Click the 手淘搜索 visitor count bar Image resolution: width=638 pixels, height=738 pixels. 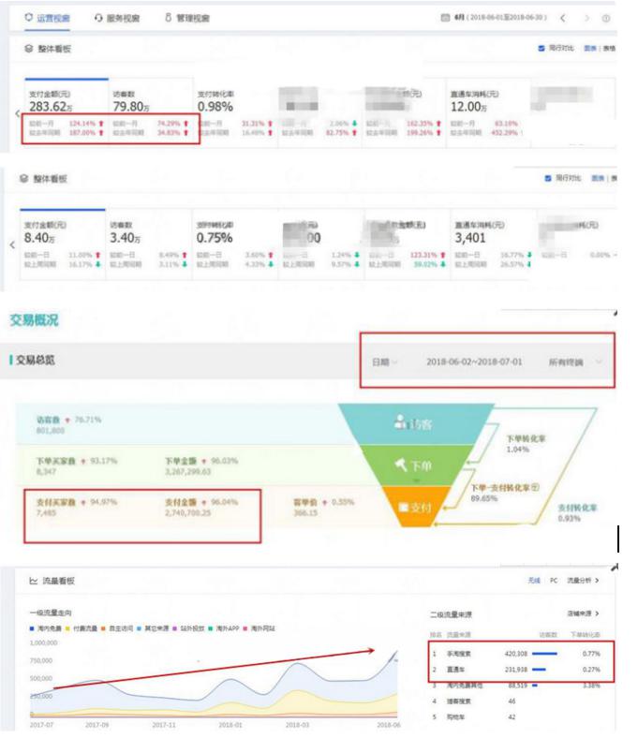pyautogui.click(x=545, y=654)
